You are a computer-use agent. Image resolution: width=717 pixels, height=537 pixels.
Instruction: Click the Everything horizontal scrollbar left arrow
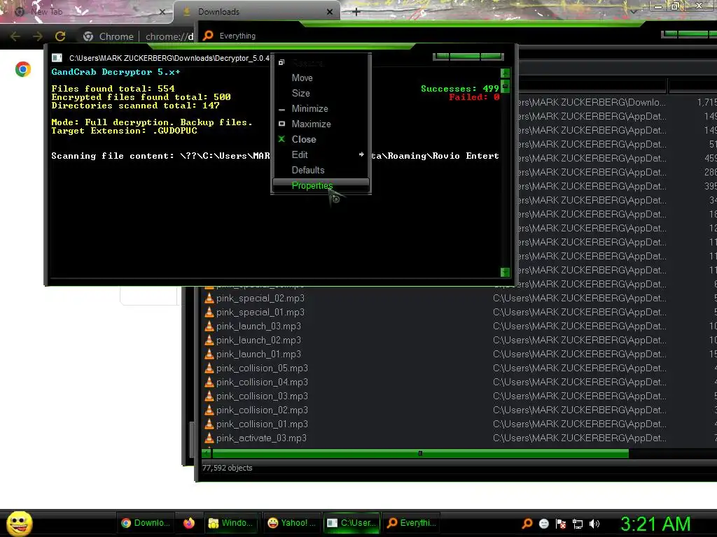[207, 453]
